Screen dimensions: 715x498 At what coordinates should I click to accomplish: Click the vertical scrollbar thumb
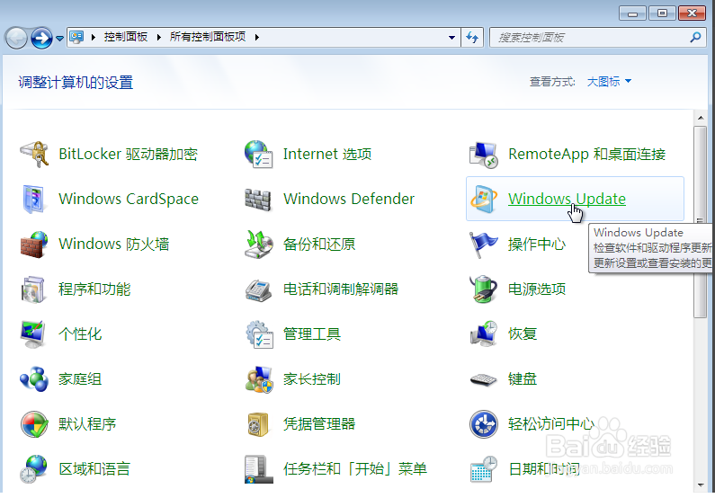click(x=701, y=222)
